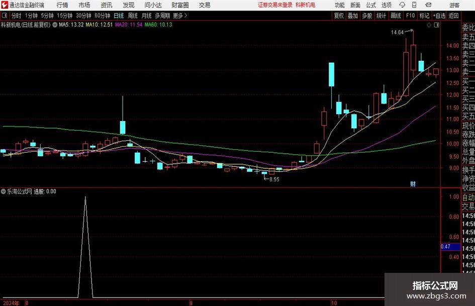Click the 画线 drawing toolbar button
475x306 pixels.
click(x=396, y=16)
